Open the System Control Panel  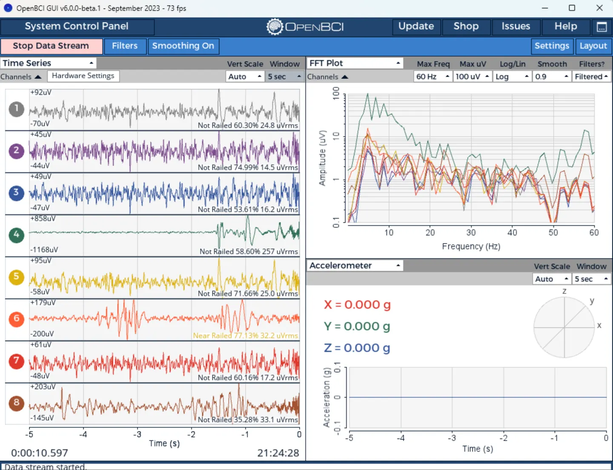click(77, 26)
